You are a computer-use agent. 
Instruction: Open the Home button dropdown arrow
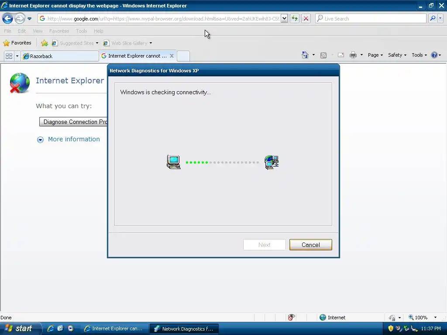click(x=313, y=55)
